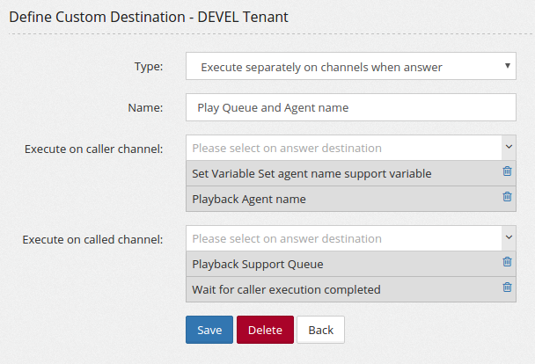Click the Name field label
Image resolution: width=535 pixels, height=364 pixels.
tap(145, 107)
